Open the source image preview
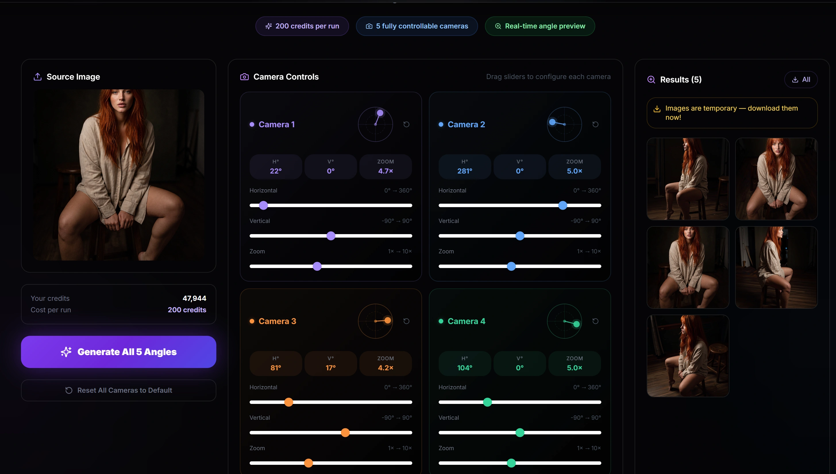836x474 pixels. pyautogui.click(x=118, y=175)
